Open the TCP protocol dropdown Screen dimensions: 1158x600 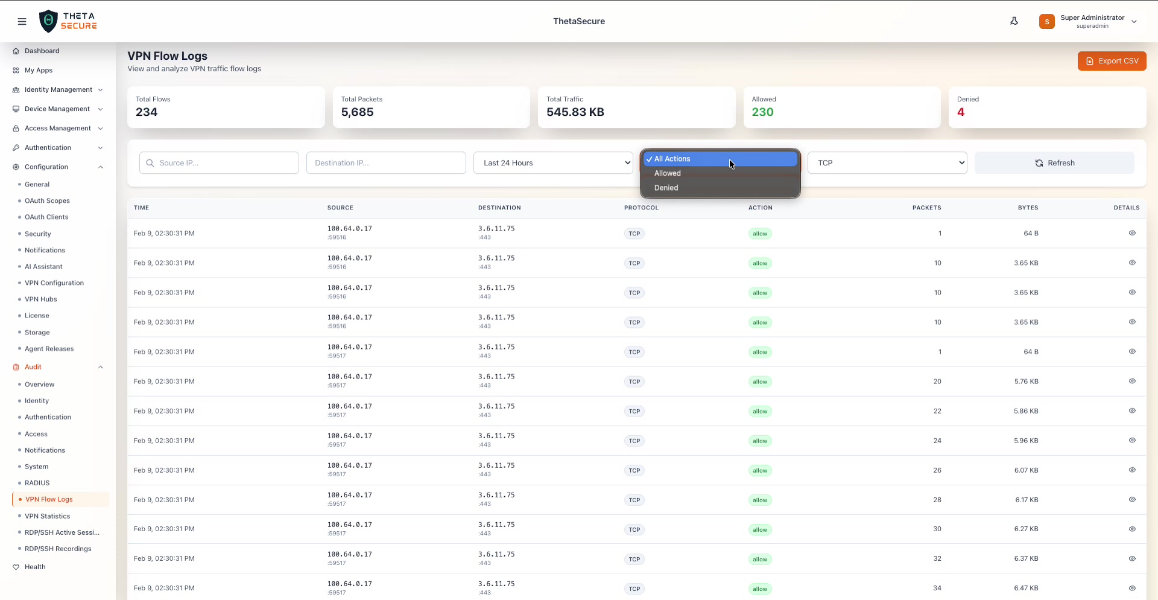(x=887, y=163)
